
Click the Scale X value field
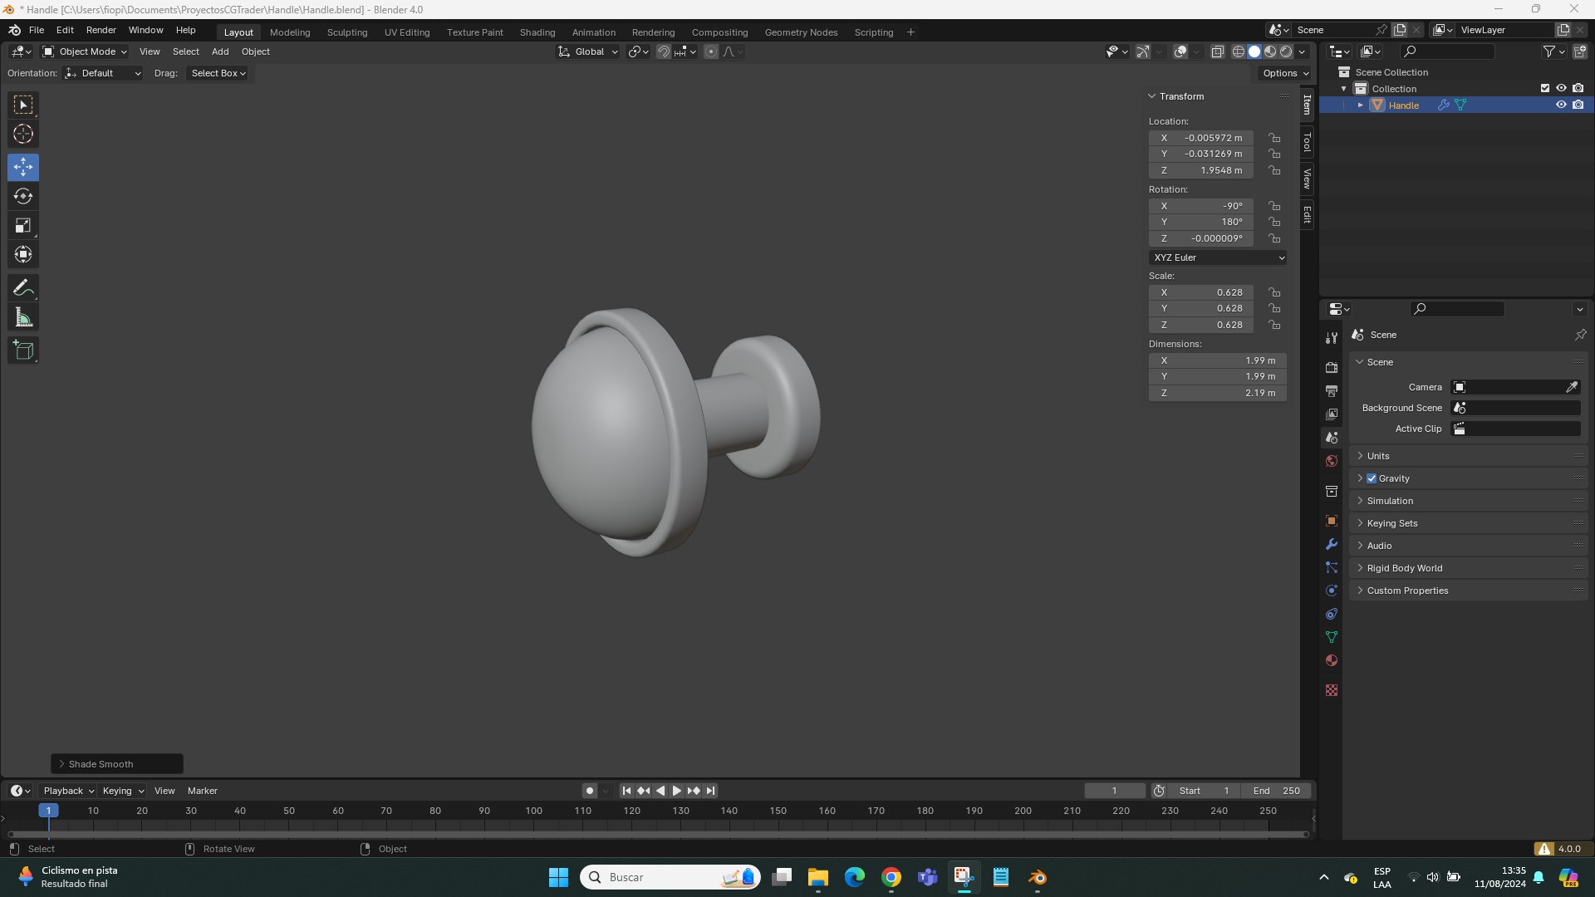[x=1201, y=292]
